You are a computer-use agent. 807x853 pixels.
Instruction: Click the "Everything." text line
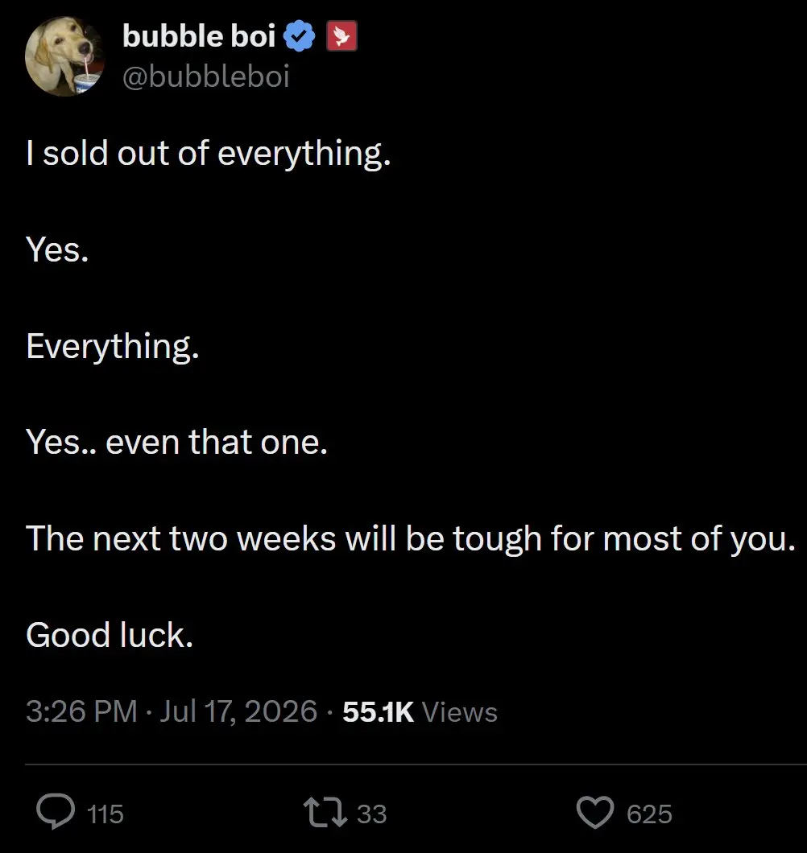[x=113, y=347]
